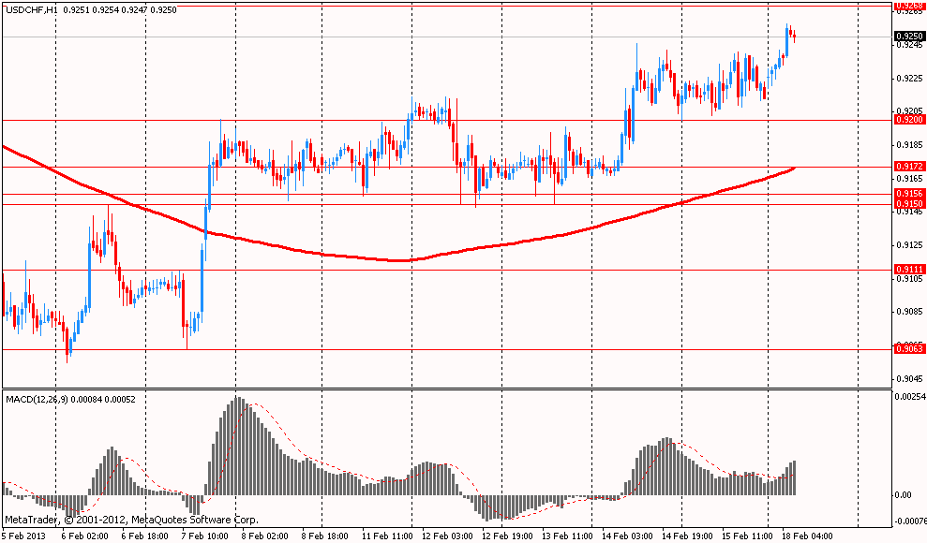Click the 0.9125 price axis value
Screen dimensions: 927x543
point(910,245)
